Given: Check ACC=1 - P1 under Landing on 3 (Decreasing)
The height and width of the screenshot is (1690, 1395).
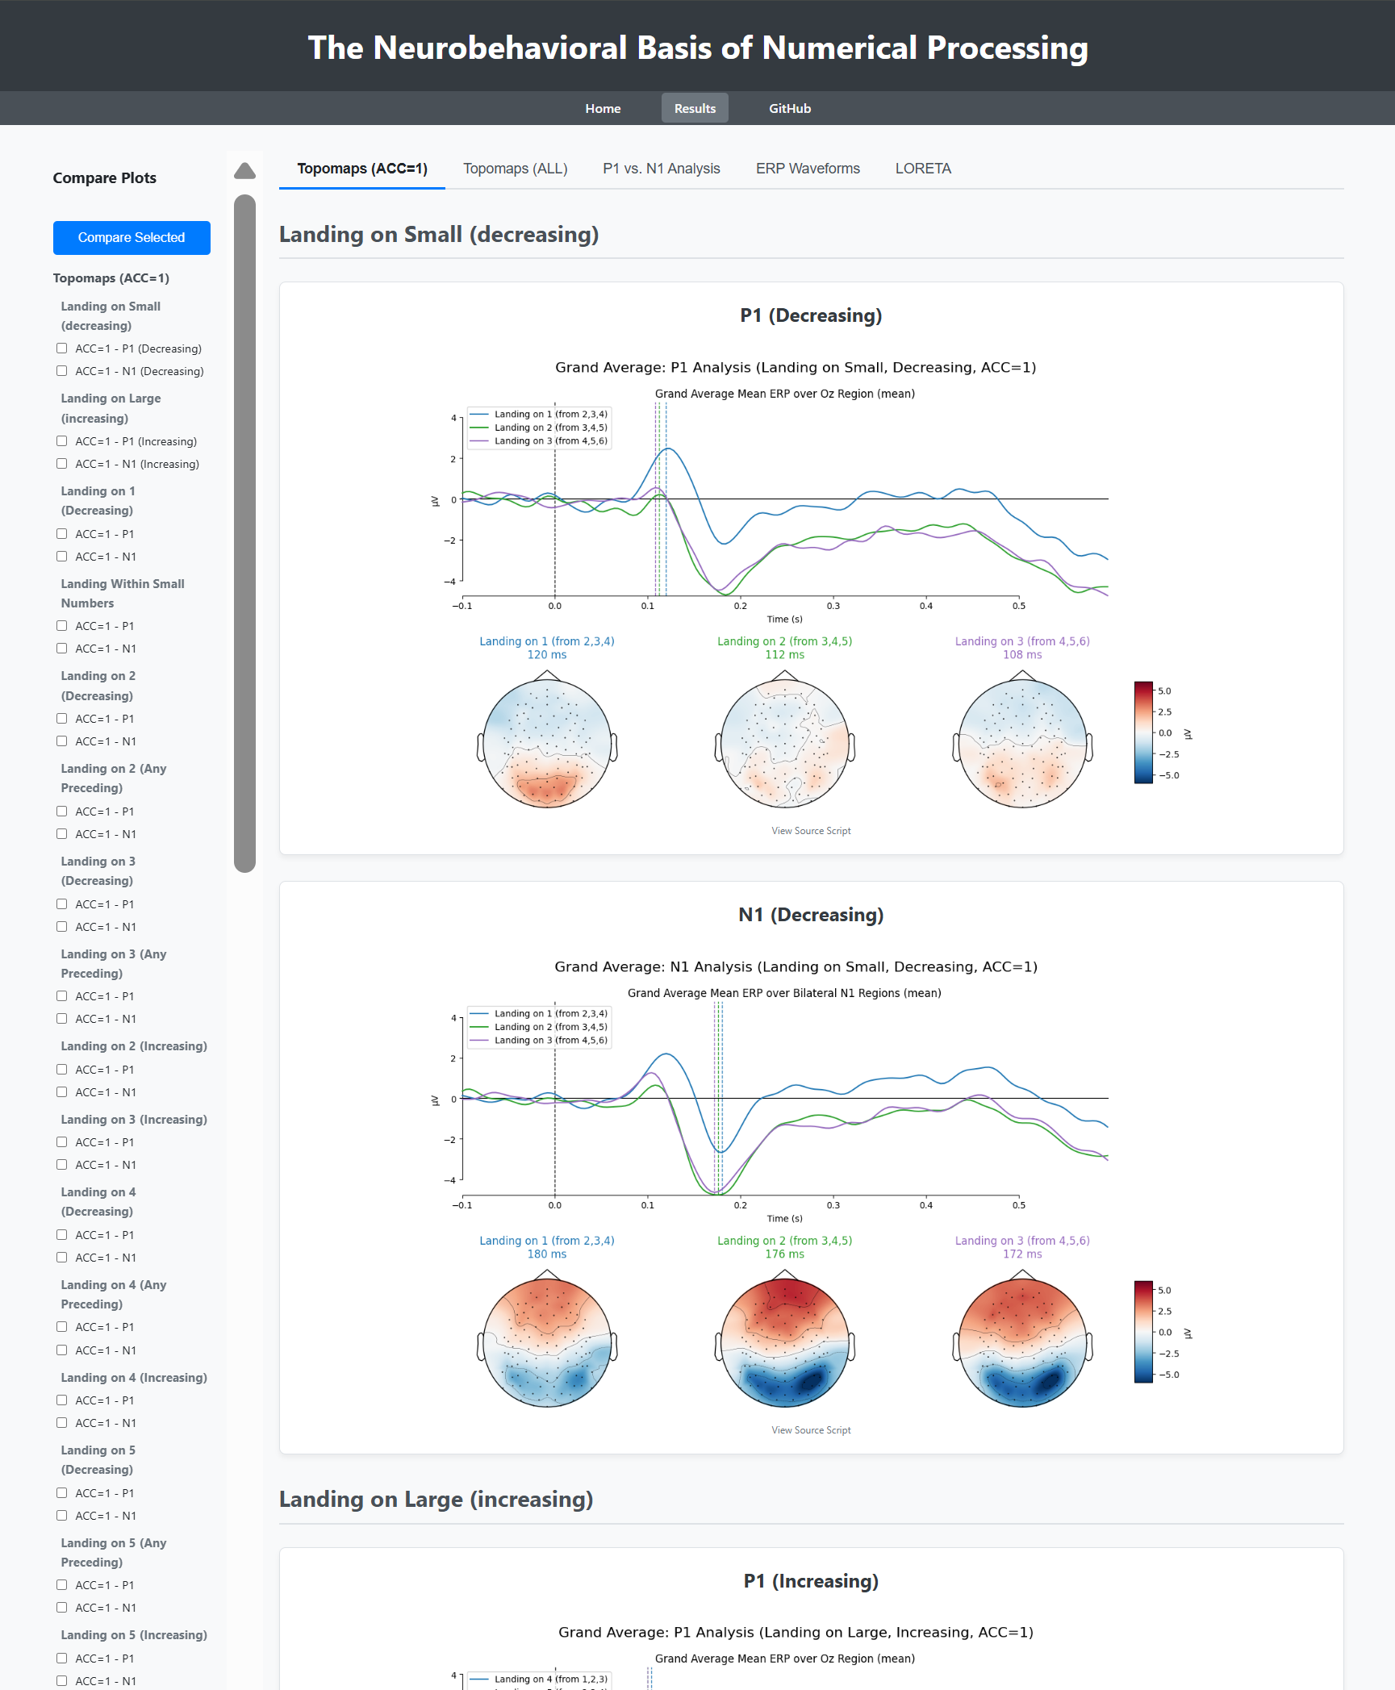Looking at the screenshot, I should (x=62, y=904).
